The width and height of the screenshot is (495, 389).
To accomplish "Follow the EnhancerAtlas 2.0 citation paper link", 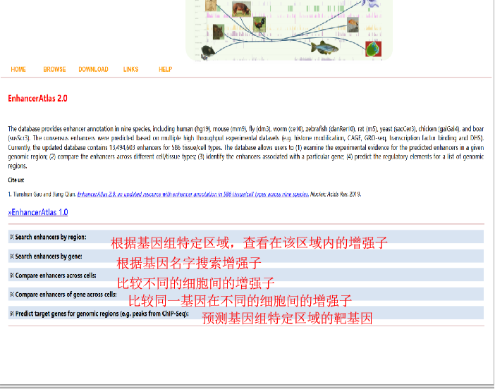I will tap(192, 194).
